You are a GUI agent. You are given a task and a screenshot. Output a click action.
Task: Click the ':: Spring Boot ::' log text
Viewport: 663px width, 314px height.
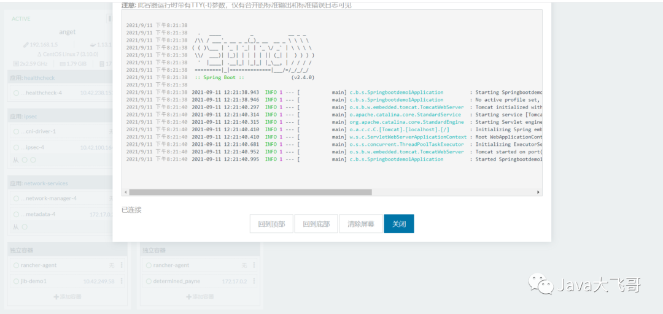(219, 77)
